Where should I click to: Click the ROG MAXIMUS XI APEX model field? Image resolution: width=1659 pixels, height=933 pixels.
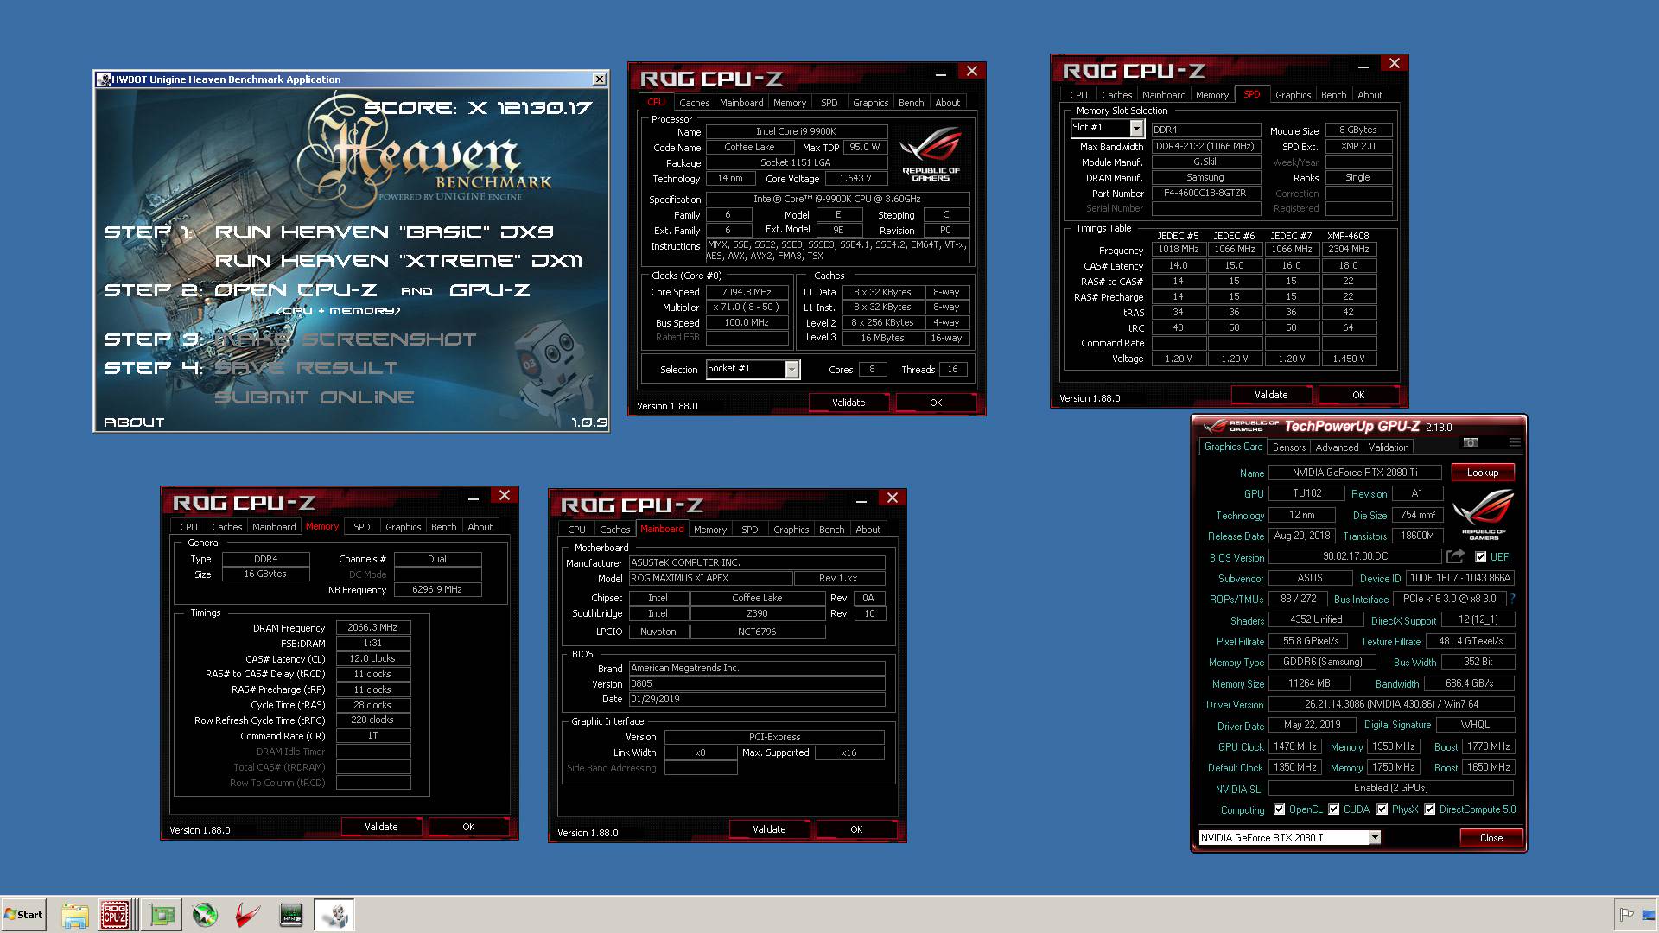709,578
